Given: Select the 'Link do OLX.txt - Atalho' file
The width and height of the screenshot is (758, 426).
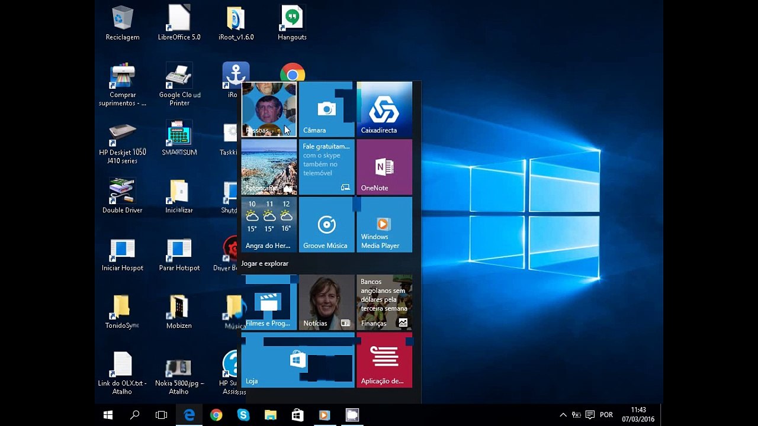Looking at the screenshot, I should [x=123, y=374].
